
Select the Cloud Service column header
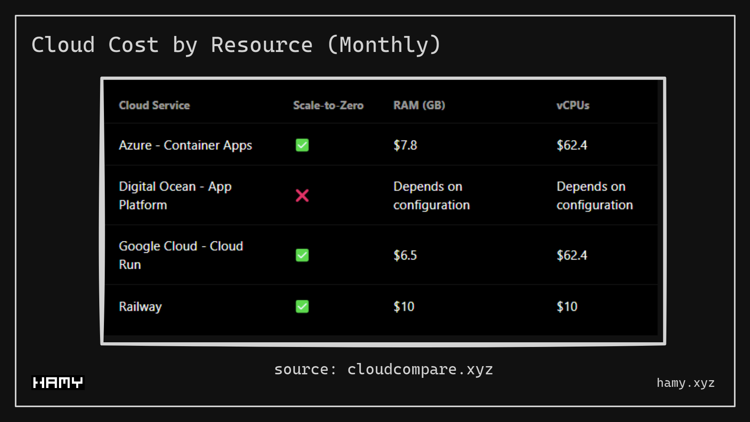pyautogui.click(x=154, y=105)
